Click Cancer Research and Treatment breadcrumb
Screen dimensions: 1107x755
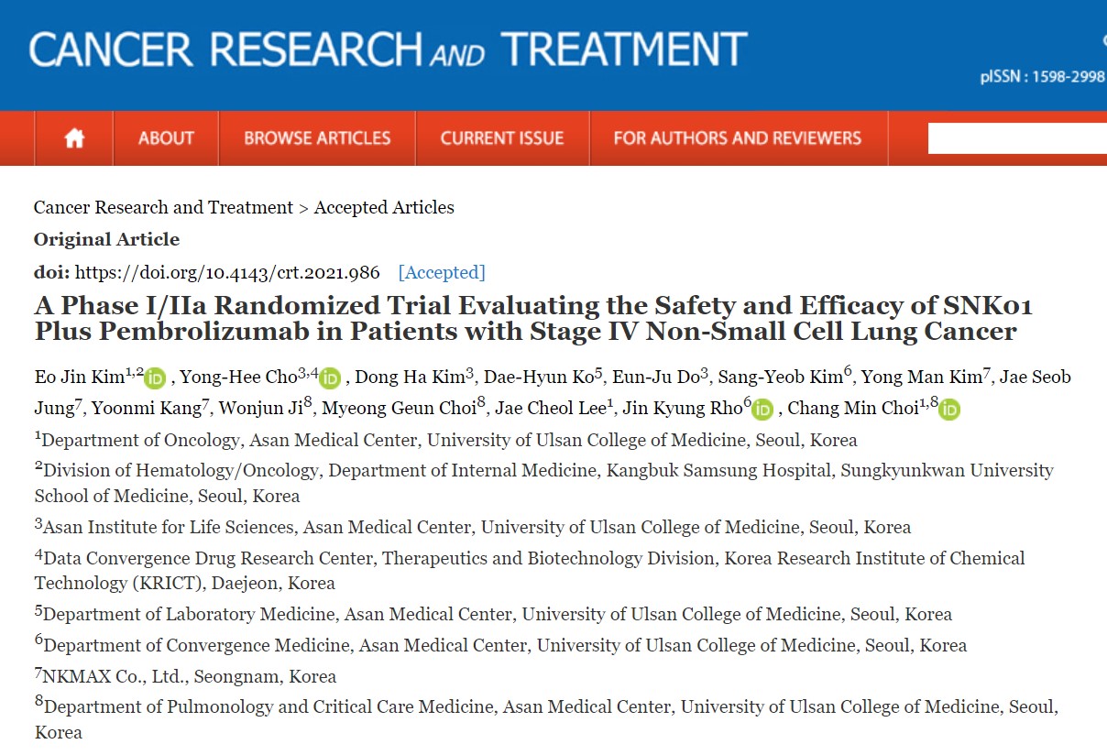[163, 207]
